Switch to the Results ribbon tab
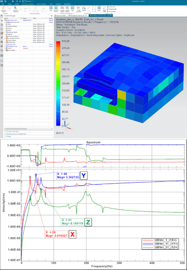Viewport: 187px width, 270px height. point(17,4)
